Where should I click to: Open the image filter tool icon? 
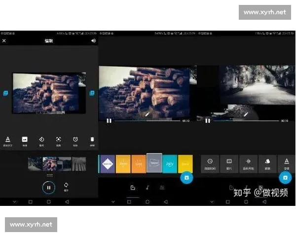pyautogui.click(x=25, y=141)
